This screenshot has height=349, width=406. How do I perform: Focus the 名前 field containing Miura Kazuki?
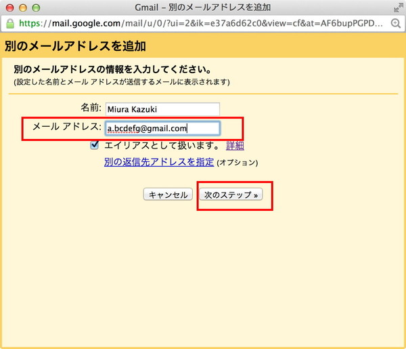[162, 109]
